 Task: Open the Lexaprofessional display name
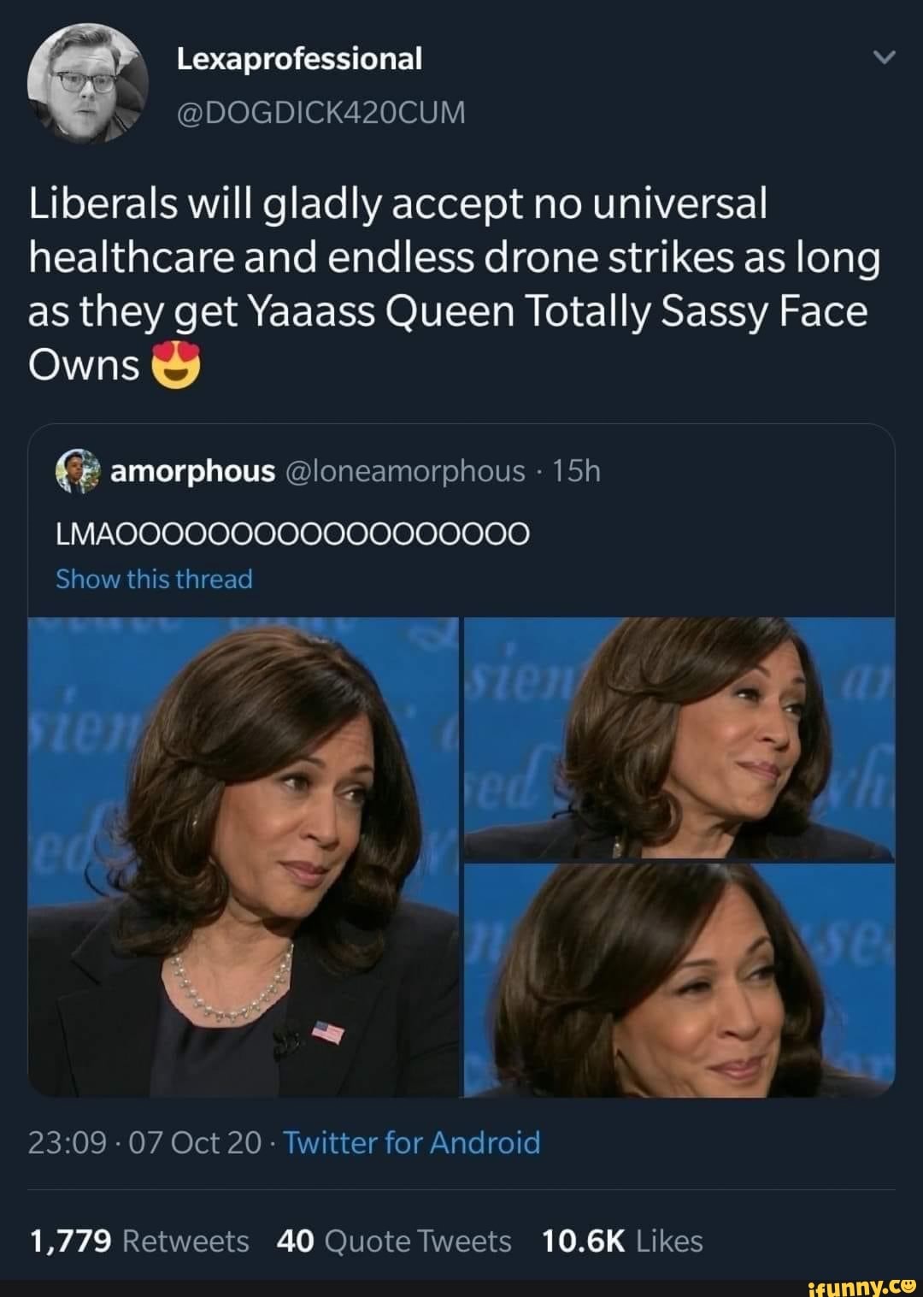tap(299, 59)
